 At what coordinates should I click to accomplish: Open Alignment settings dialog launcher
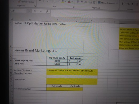coord(118,9)
